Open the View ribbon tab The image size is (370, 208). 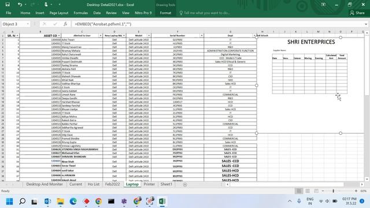pos(125,13)
